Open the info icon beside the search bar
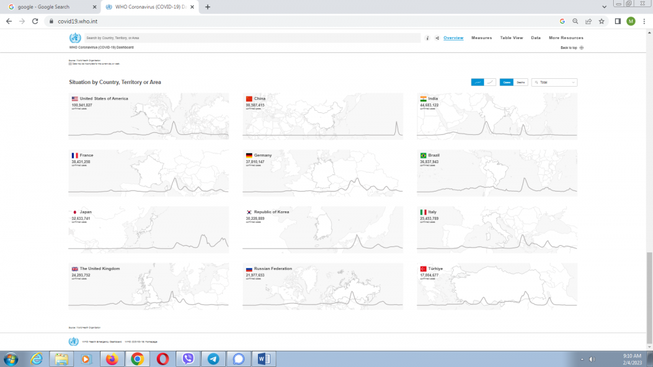Viewport: 653px width, 367px height. [427, 38]
